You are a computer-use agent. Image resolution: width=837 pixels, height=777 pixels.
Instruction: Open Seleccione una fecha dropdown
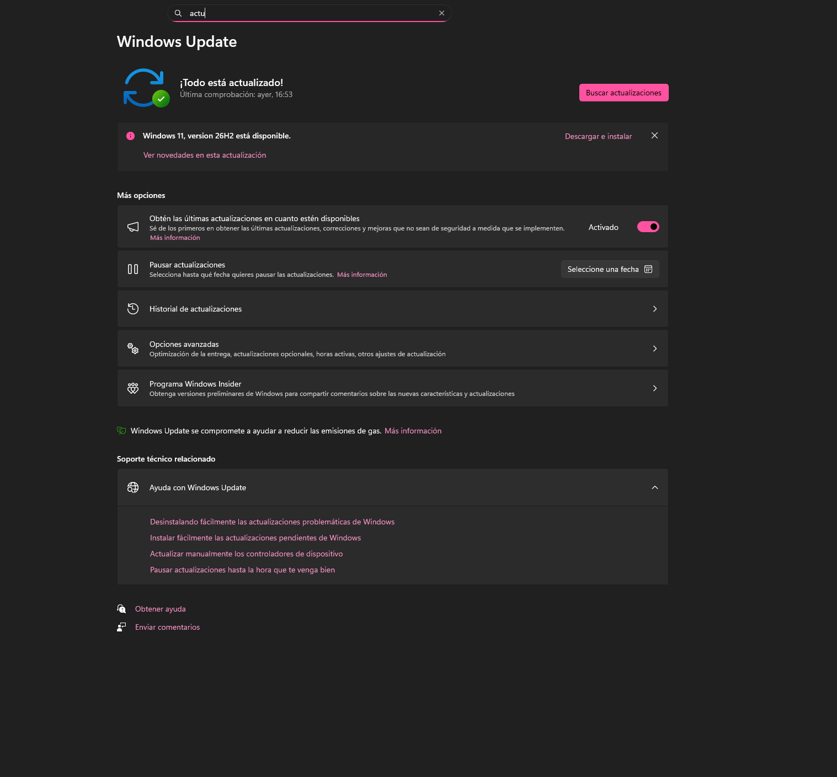pyautogui.click(x=610, y=269)
